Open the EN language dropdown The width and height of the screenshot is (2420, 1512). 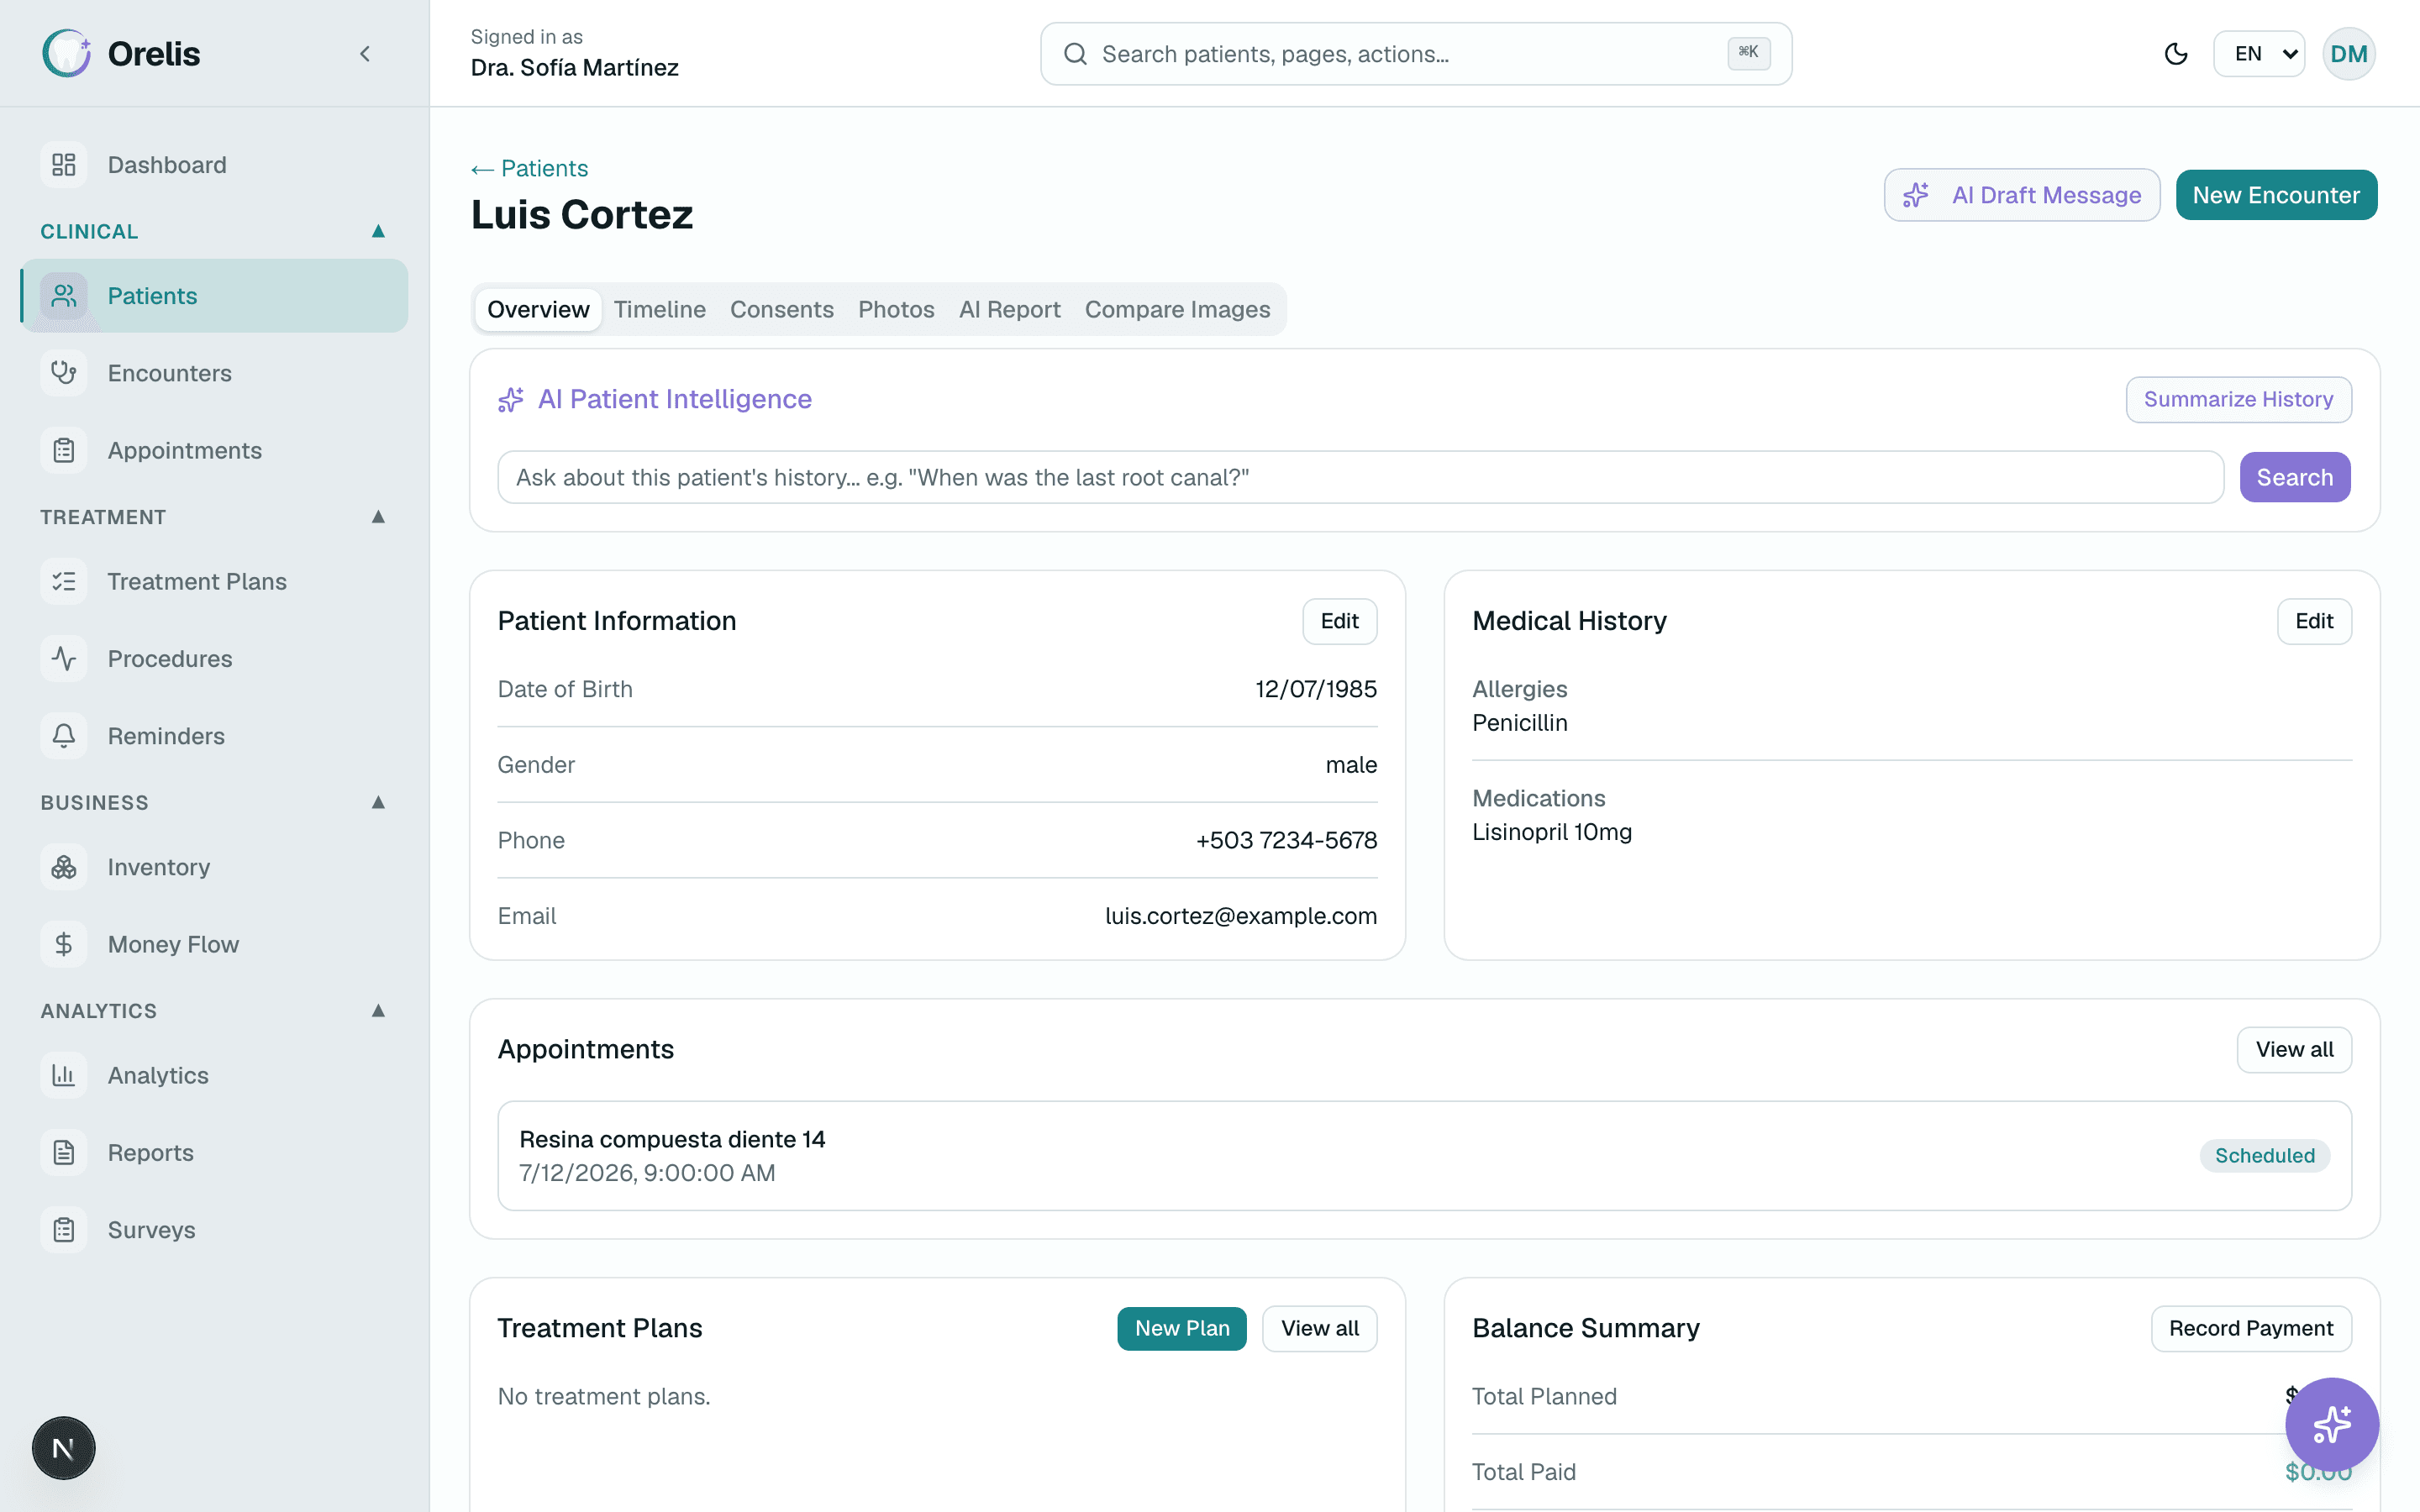tap(2259, 54)
